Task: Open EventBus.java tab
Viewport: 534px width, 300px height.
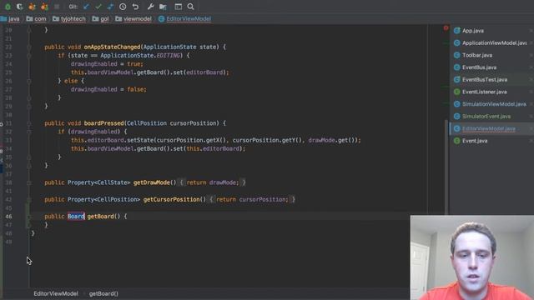Action: (479, 67)
